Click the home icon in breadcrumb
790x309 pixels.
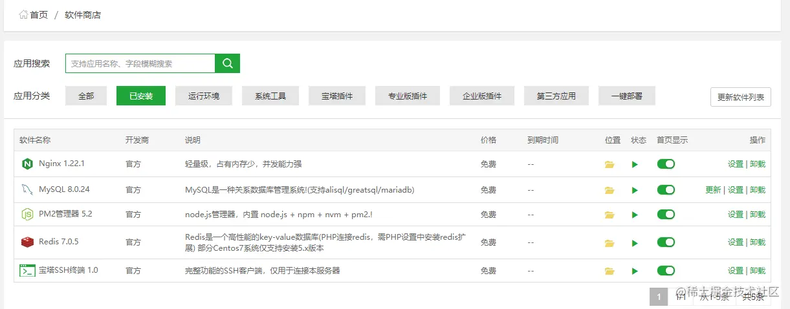tap(23, 14)
